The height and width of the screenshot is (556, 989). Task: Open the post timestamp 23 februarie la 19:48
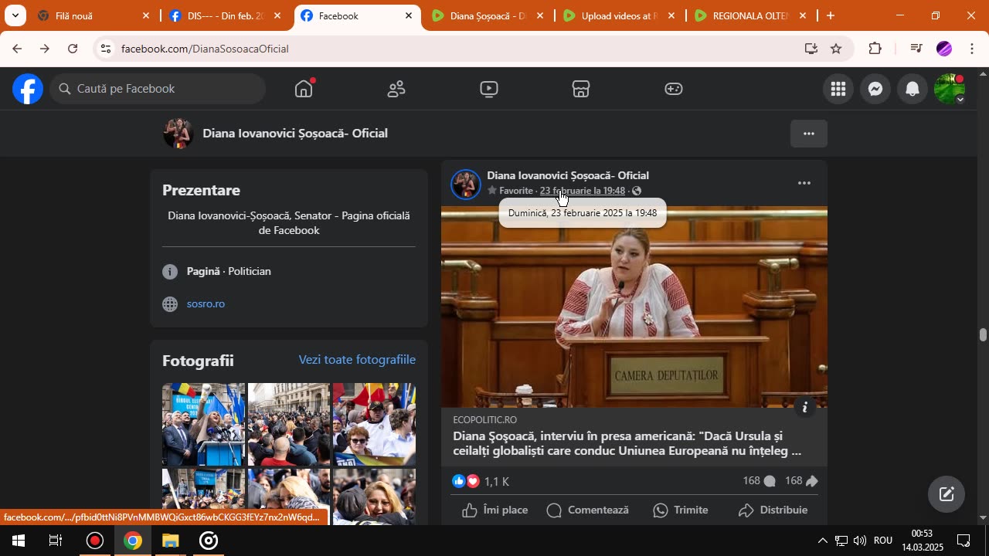pos(582,191)
